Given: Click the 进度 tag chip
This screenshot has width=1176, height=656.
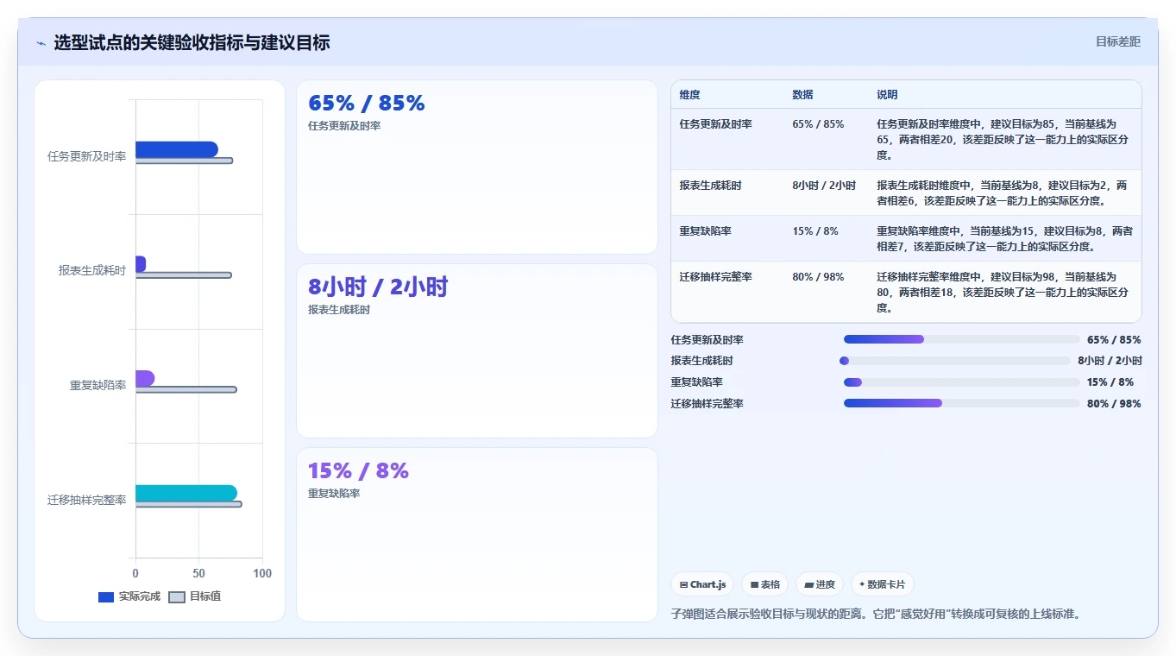Looking at the screenshot, I should coord(819,584).
